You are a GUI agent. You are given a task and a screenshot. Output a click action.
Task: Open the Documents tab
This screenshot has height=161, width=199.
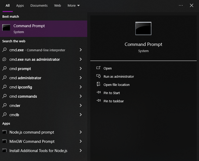click(39, 6)
